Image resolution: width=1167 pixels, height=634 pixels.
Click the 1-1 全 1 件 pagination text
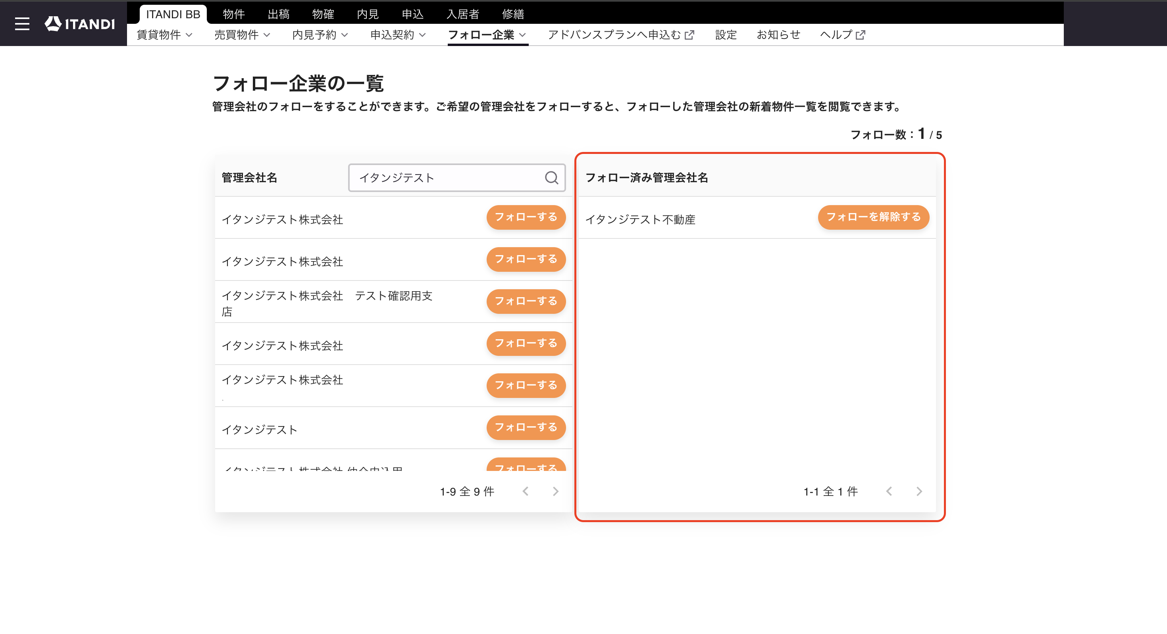point(830,491)
